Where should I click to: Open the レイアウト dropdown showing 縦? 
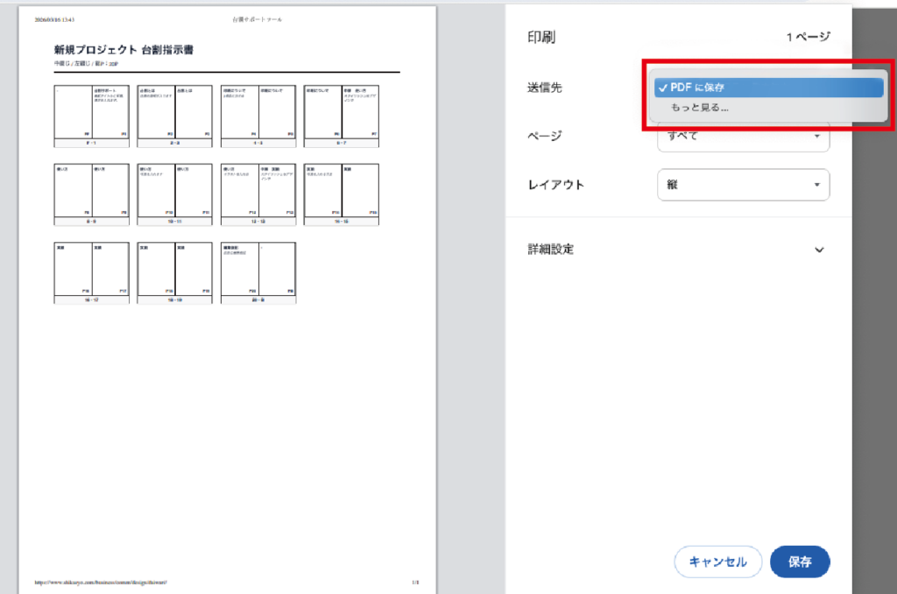[743, 184]
